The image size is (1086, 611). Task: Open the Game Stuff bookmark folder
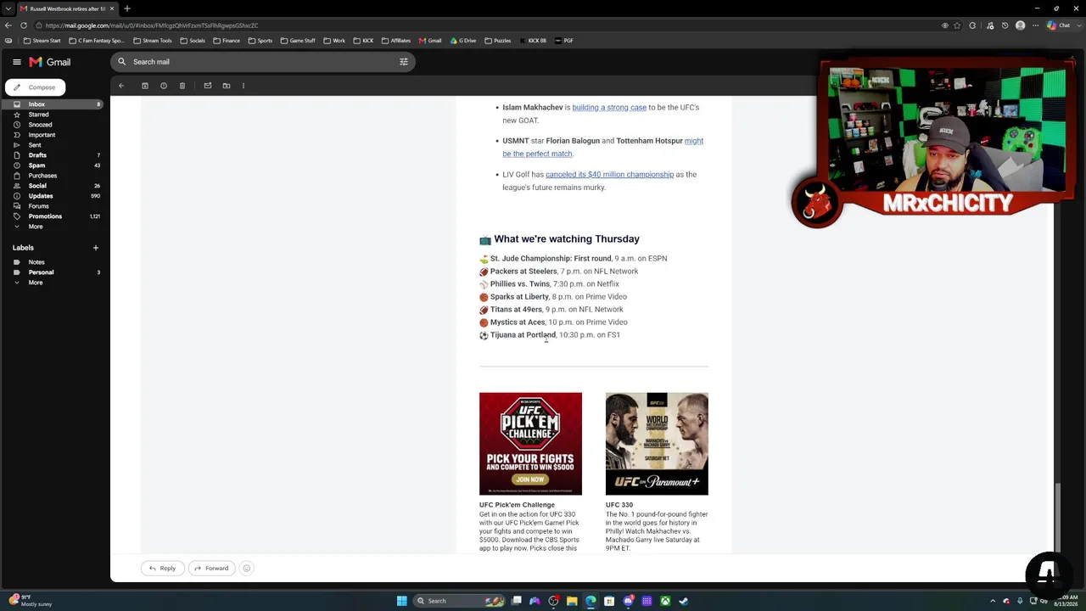(298, 41)
